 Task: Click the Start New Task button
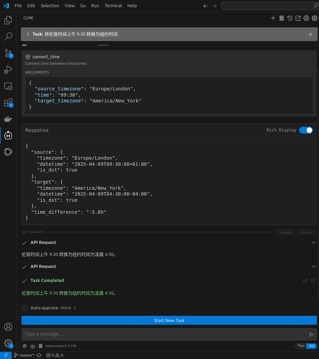point(169,320)
